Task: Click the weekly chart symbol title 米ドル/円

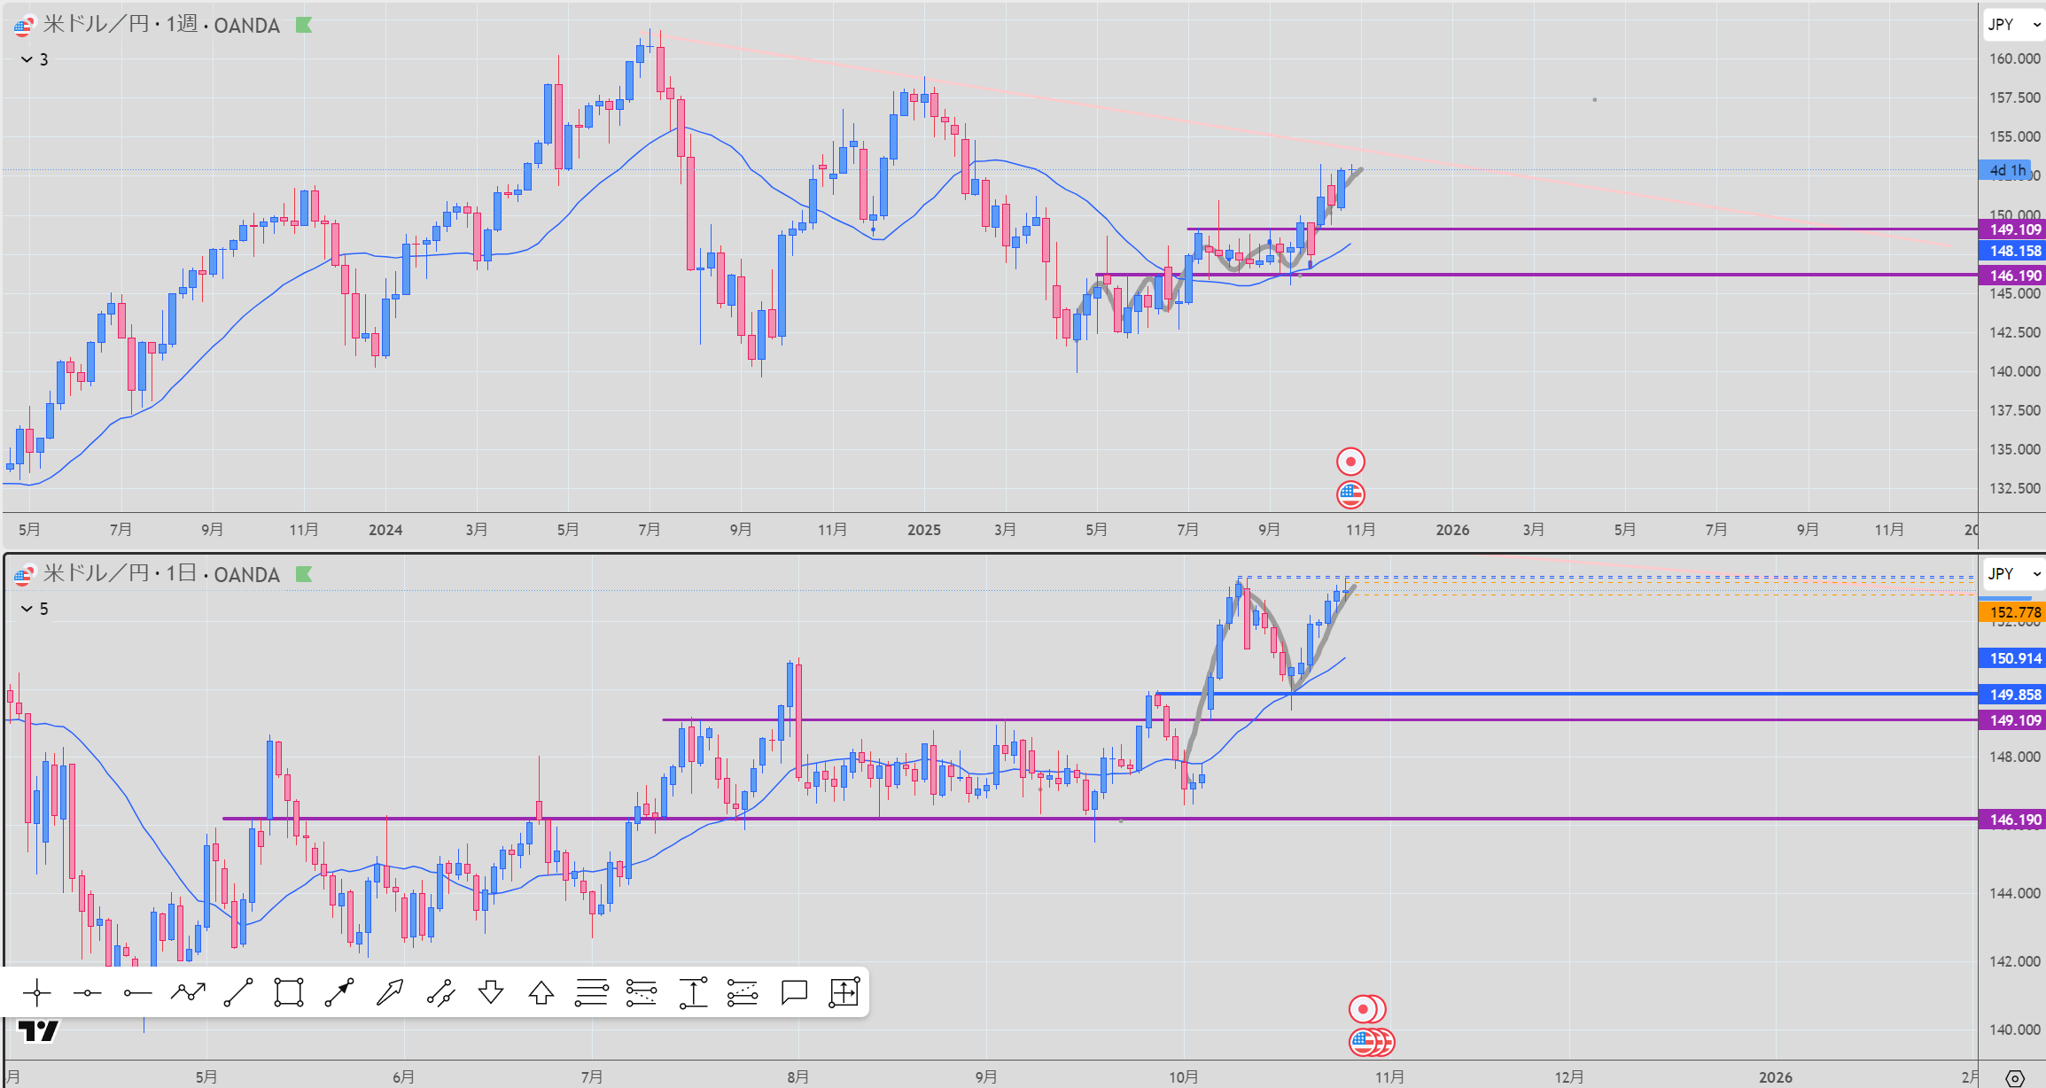Action: point(96,25)
